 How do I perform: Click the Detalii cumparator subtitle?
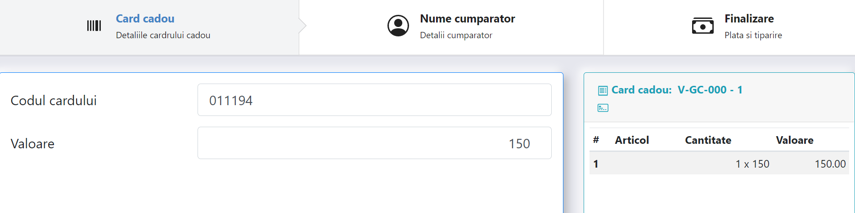pos(456,35)
